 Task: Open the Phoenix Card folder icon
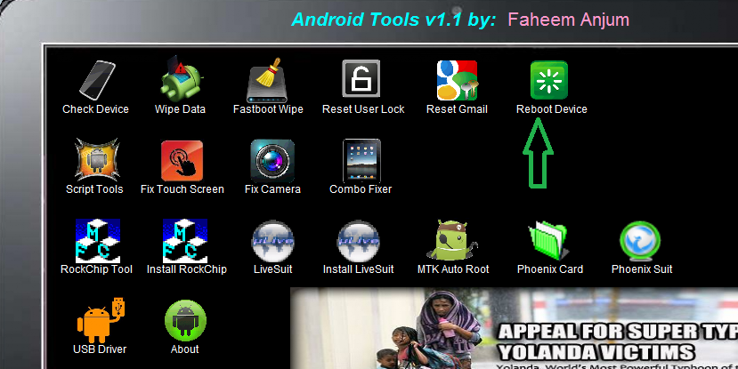click(x=548, y=241)
